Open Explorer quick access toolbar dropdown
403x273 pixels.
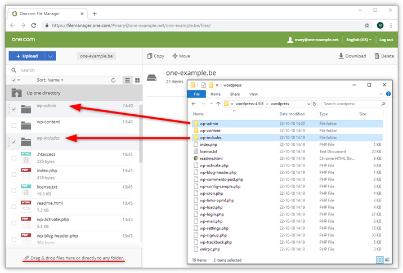click(x=217, y=85)
